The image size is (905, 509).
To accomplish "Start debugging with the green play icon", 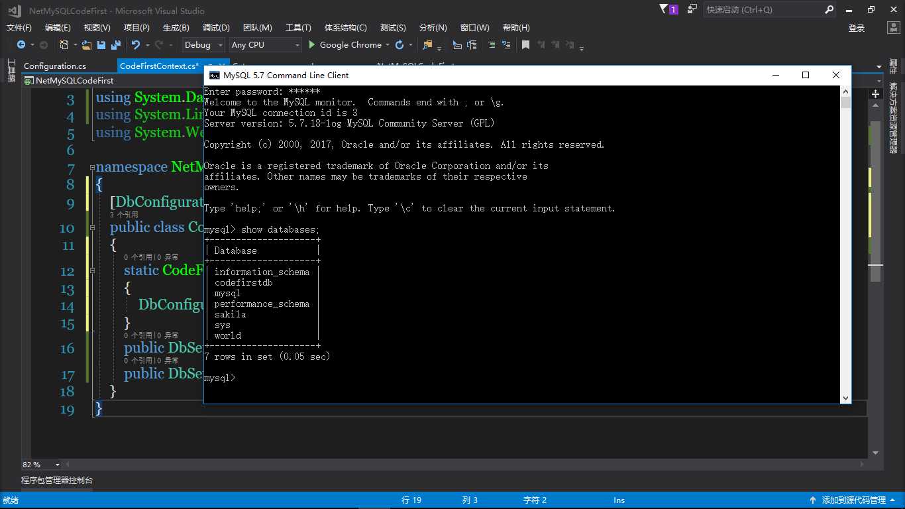I will (x=312, y=45).
